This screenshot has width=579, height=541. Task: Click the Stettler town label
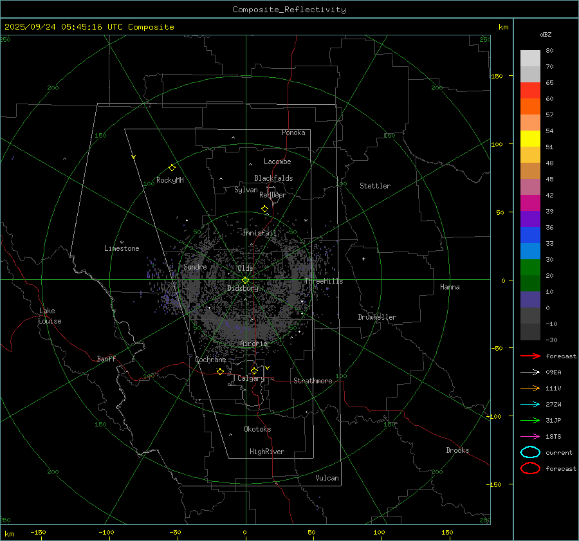374,186
